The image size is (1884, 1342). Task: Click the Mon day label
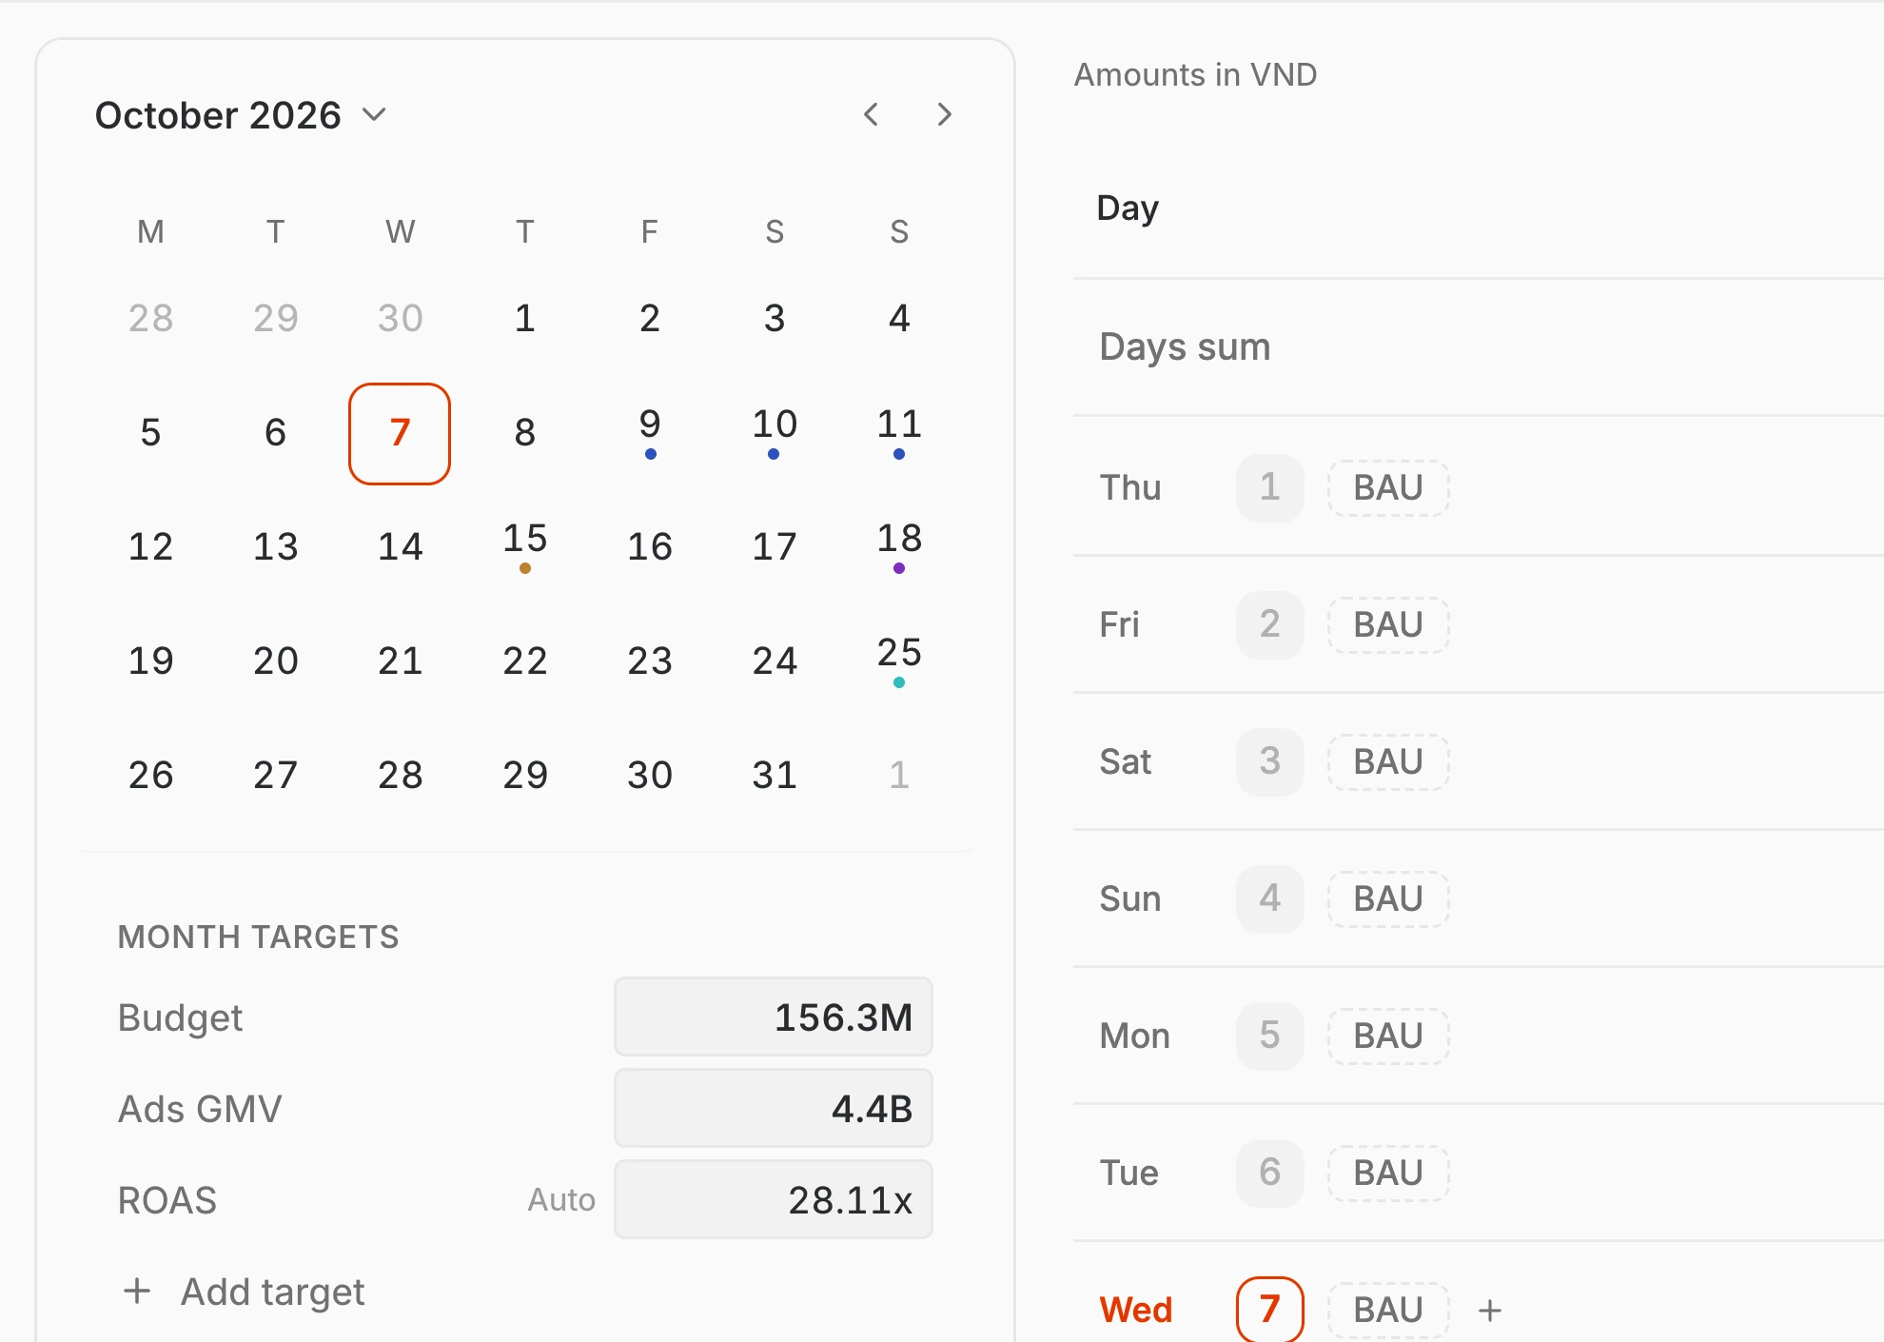tap(1134, 1036)
